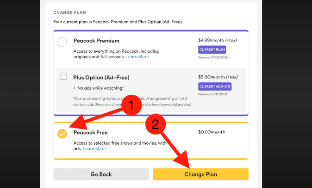Click the purple CURRENT PLAN badge
The image size is (312, 188).
coord(212,50)
